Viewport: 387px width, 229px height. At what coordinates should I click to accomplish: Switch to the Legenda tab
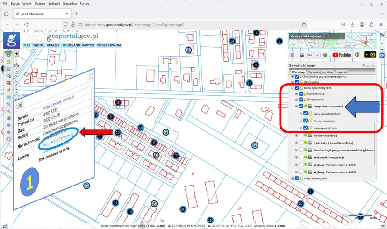point(342,72)
